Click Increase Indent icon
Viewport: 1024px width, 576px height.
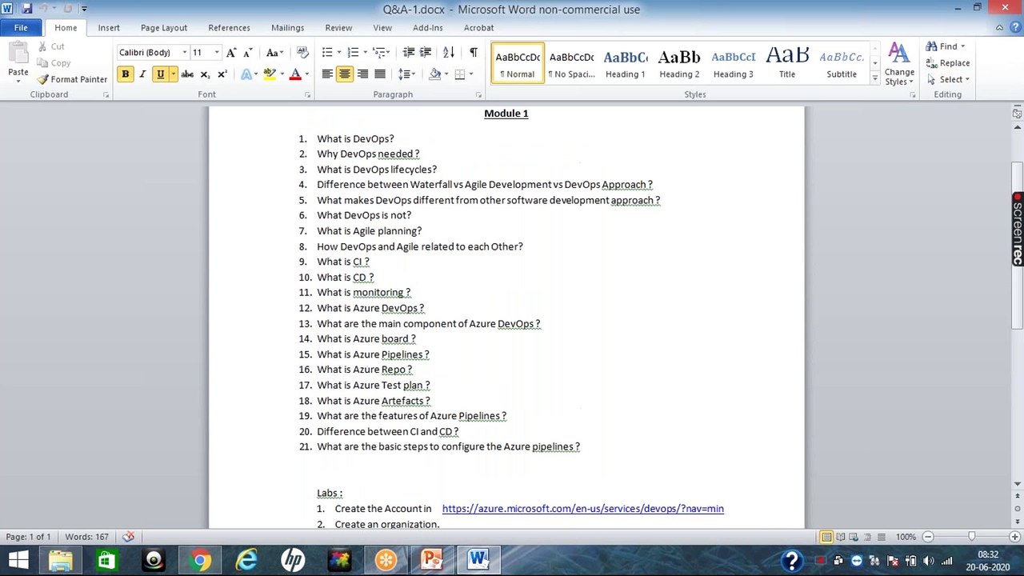click(x=426, y=53)
